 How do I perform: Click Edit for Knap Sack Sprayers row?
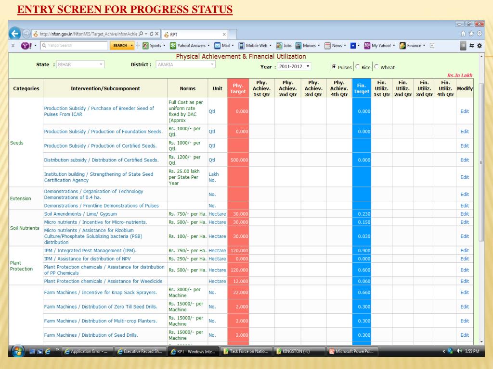tap(465, 292)
